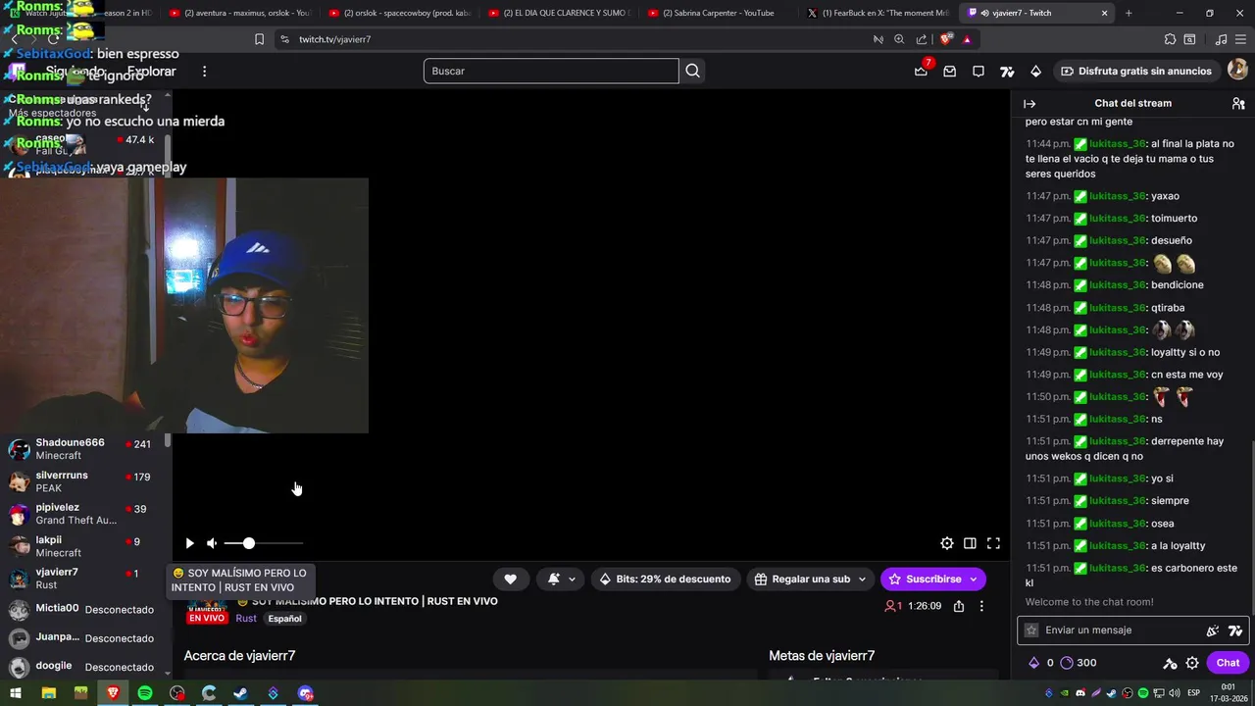Screen dimensions: 1255x706
Task: Open Brave Rewards triangle icon
Action: pos(967,39)
